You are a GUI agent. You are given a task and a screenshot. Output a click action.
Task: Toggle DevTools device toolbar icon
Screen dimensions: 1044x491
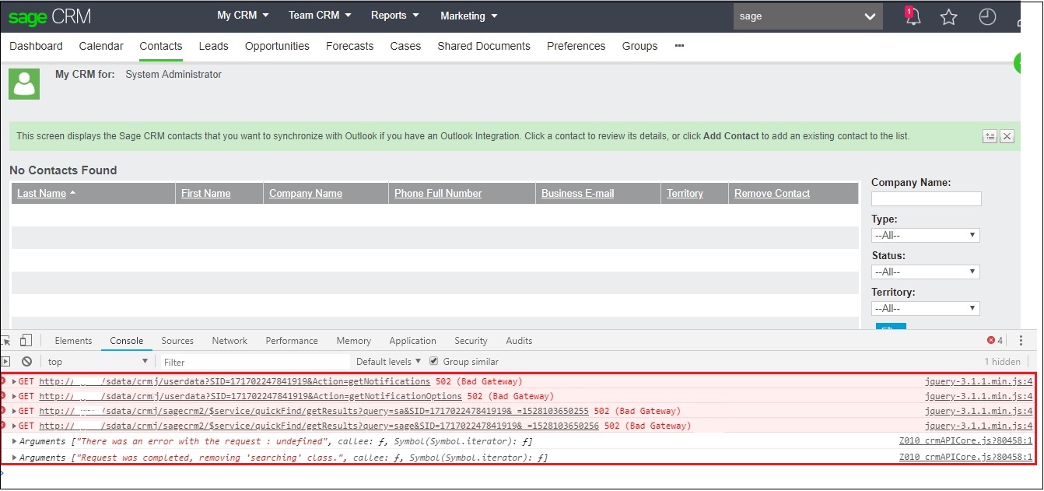coord(26,340)
